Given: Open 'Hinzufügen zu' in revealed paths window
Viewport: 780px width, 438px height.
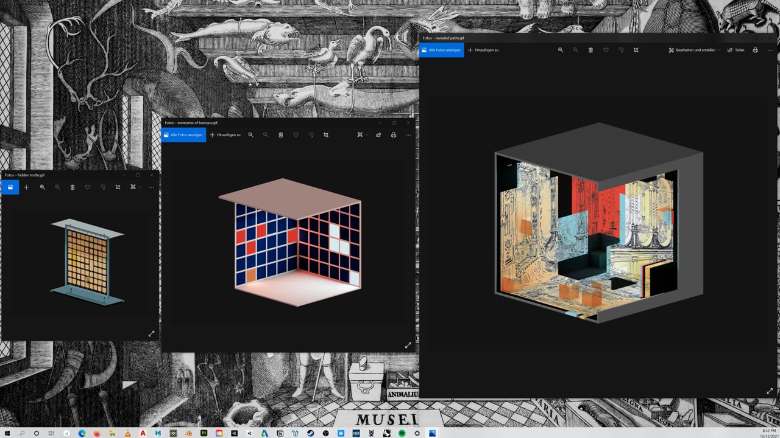Looking at the screenshot, I should [x=483, y=50].
